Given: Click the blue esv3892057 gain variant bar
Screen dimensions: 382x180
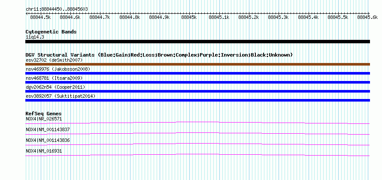Looking at the screenshot, I should pyautogui.click(x=197, y=100).
